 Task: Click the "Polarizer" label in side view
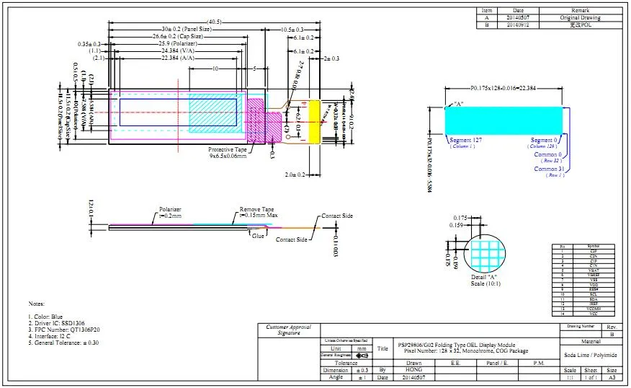(x=171, y=209)
